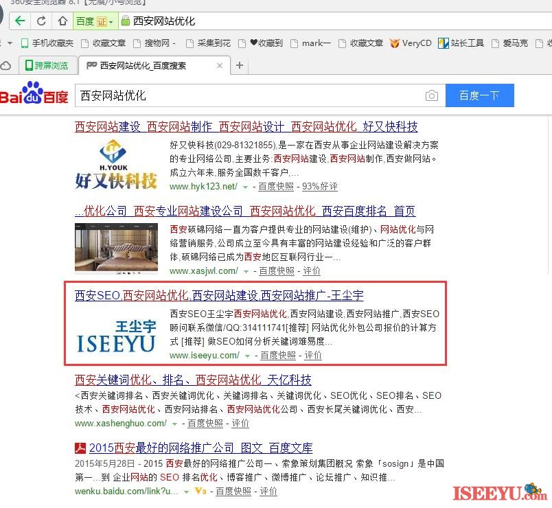This screenshot has height=508, width=552.
Task: Click the forward navigation arrow
Action: click(31, 21)
